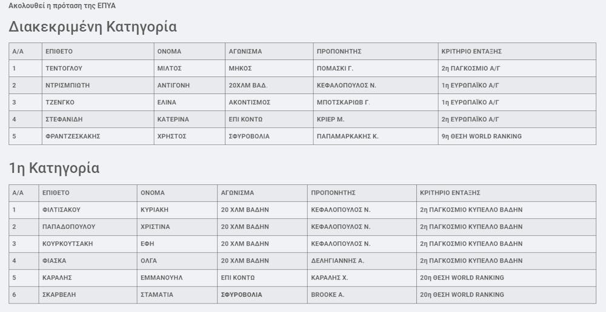Select the ΜΠΟΤΣΚΑΡΙΩΒ Γ. coach cell
The width and height of the screenshot is (606, 312).
click(x=343, y=102)
